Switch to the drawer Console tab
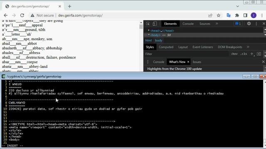 (x=159, y=62)
